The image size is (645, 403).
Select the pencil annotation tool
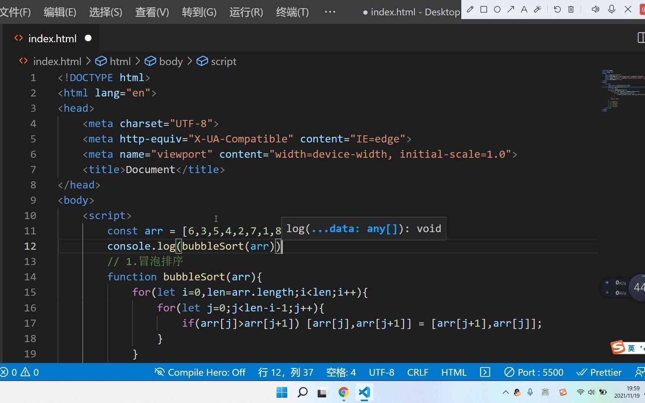470,9
